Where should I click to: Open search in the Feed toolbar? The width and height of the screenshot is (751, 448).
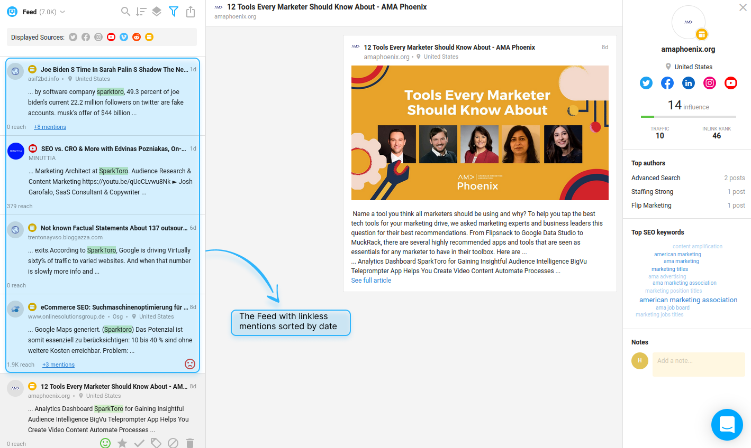tap(125, 11)
